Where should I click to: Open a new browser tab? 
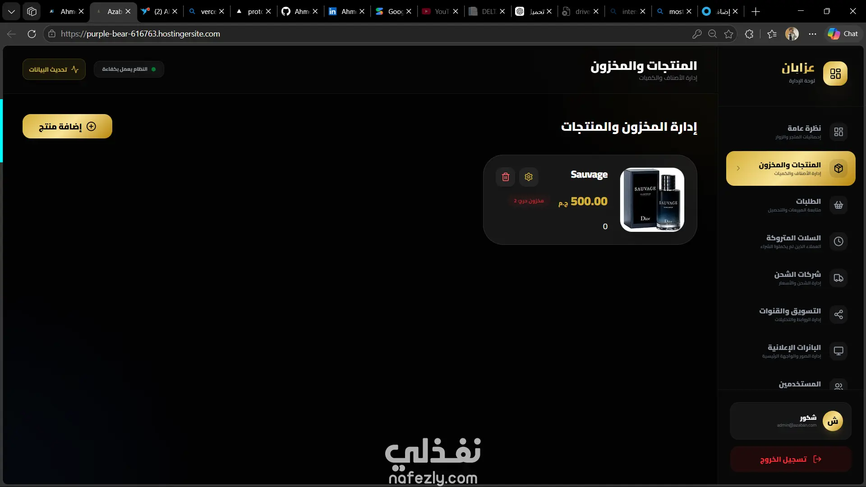tap(756, 11)
